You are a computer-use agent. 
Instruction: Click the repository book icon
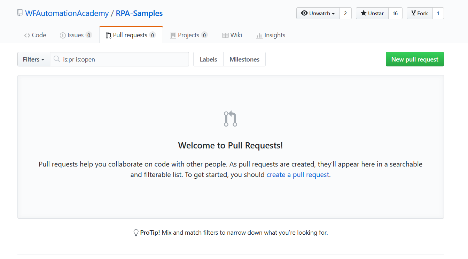[x=20, y=13]
